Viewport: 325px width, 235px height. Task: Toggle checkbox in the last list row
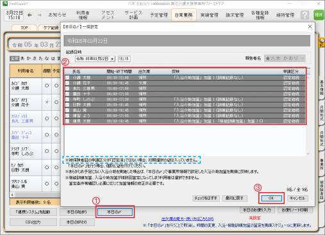coord(67,121)
